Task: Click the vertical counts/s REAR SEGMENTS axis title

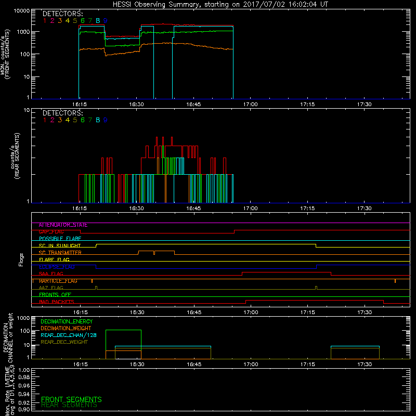Action: click(15, 157)
